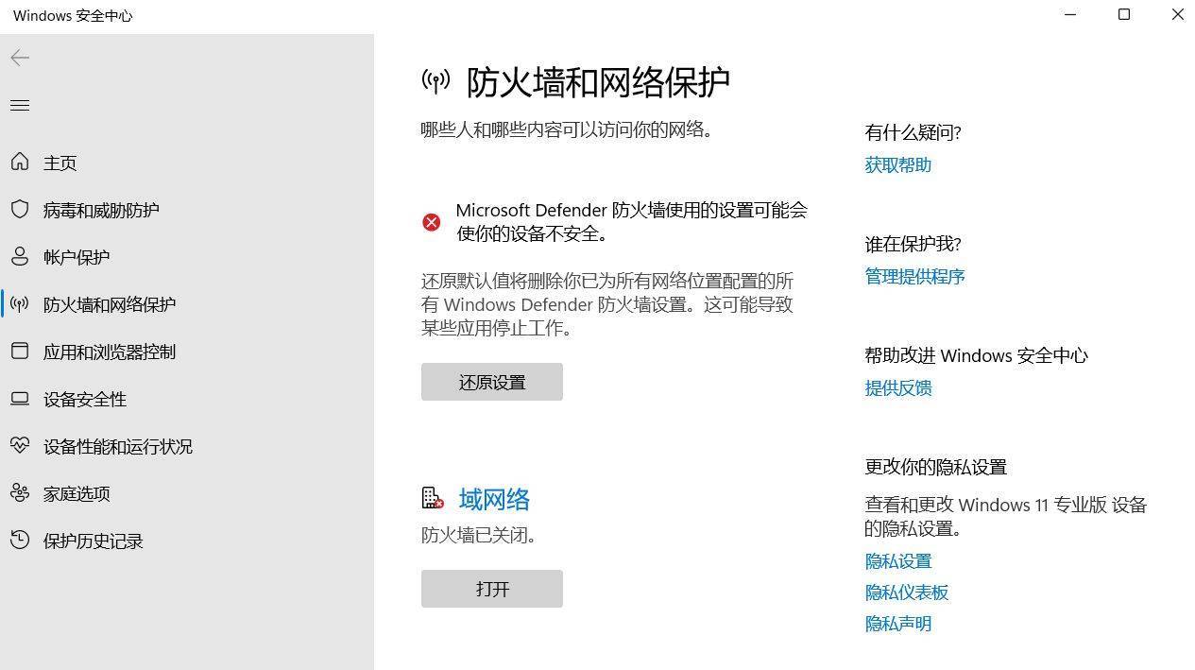Open the hamburger navigation menu
Viewport: 1195px width, 670px height.
20,105
